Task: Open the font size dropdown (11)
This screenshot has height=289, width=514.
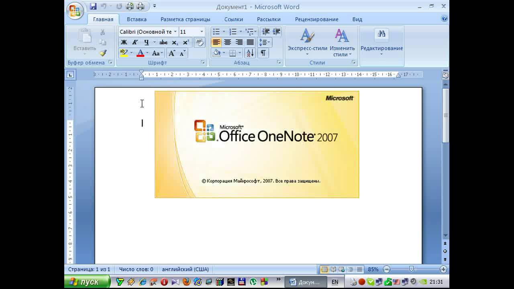Action: pos(202,32)
